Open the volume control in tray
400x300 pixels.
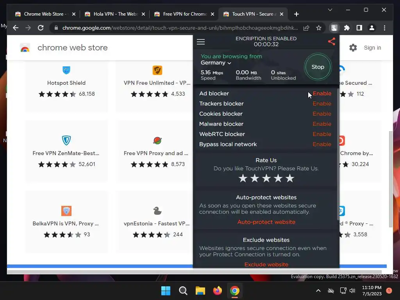pos(352,291)
